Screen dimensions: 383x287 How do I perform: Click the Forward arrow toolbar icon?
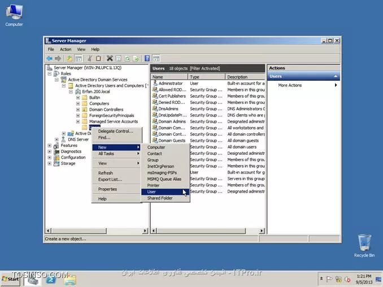(x=58, y=58)
